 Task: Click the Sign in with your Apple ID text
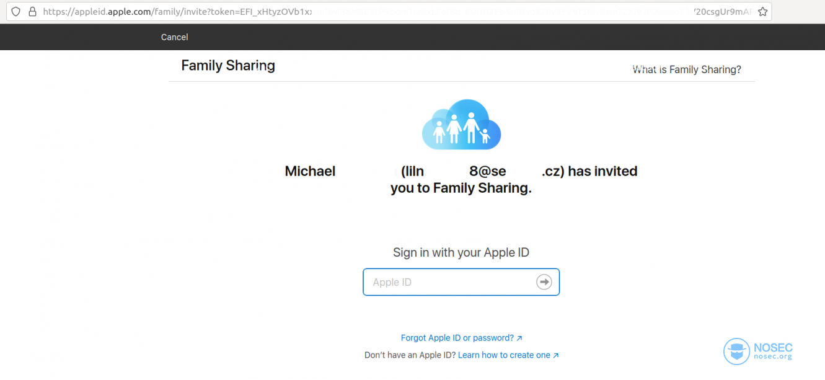coord(461,252)
